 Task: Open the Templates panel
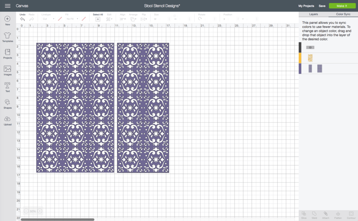[7, 36]
